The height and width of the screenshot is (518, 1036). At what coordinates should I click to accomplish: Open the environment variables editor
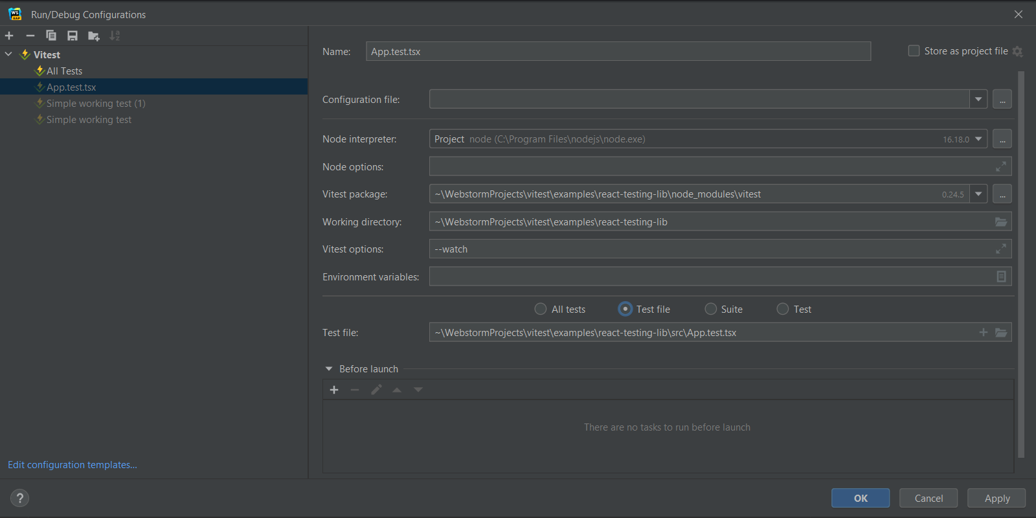[1001, 276]
